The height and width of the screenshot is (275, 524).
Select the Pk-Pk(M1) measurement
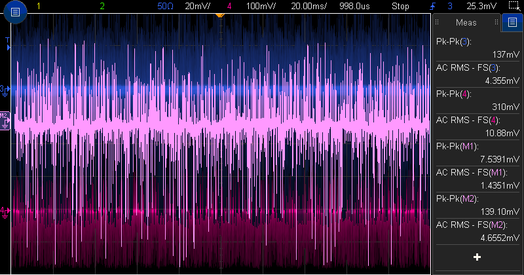[457, 147]
